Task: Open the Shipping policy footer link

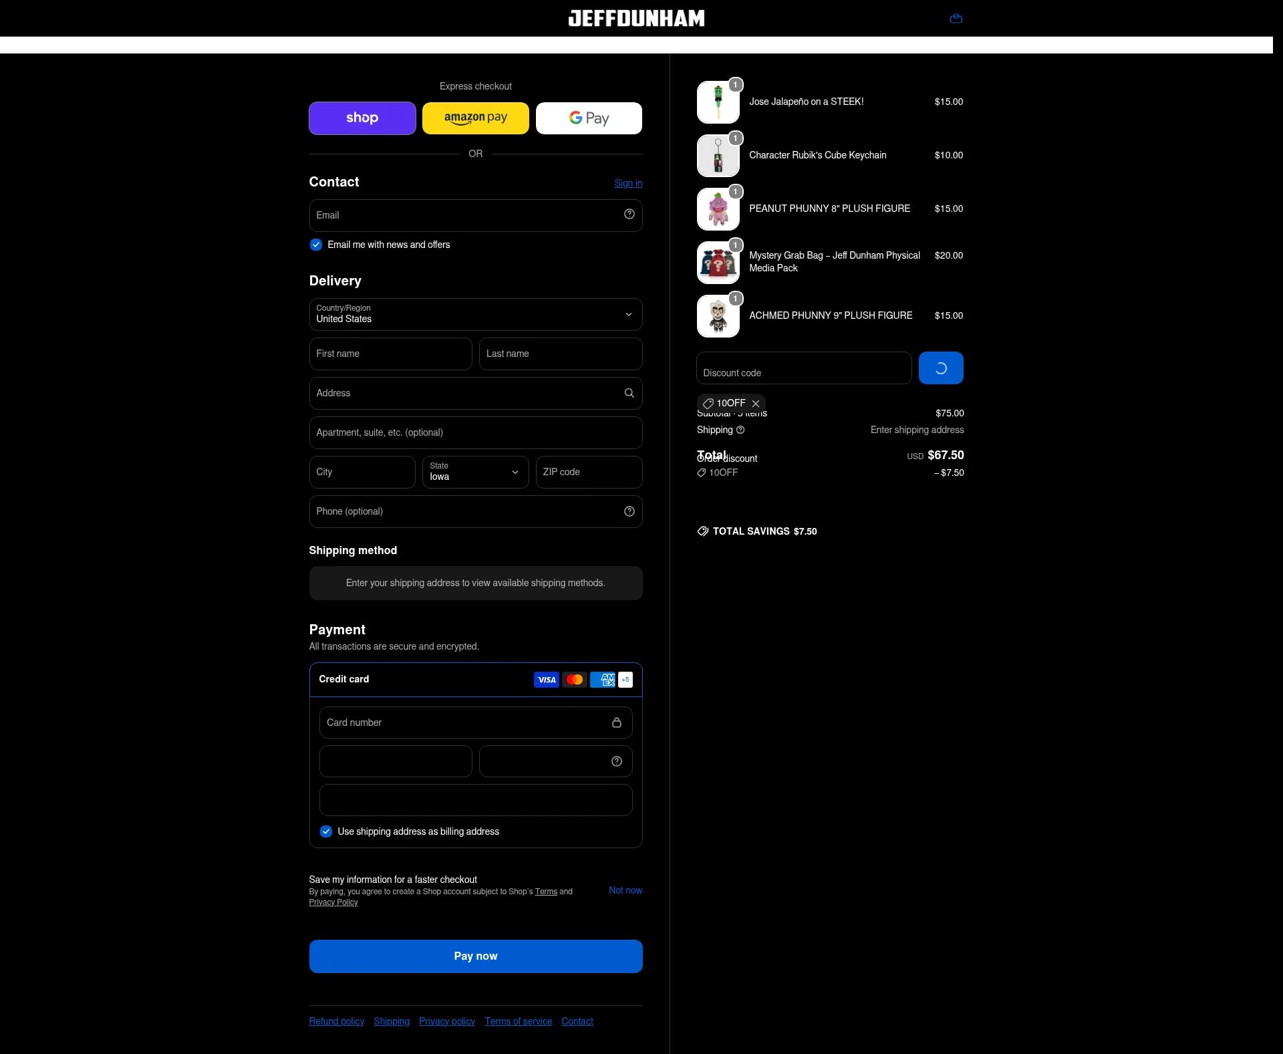Action: click(392, 1021)
